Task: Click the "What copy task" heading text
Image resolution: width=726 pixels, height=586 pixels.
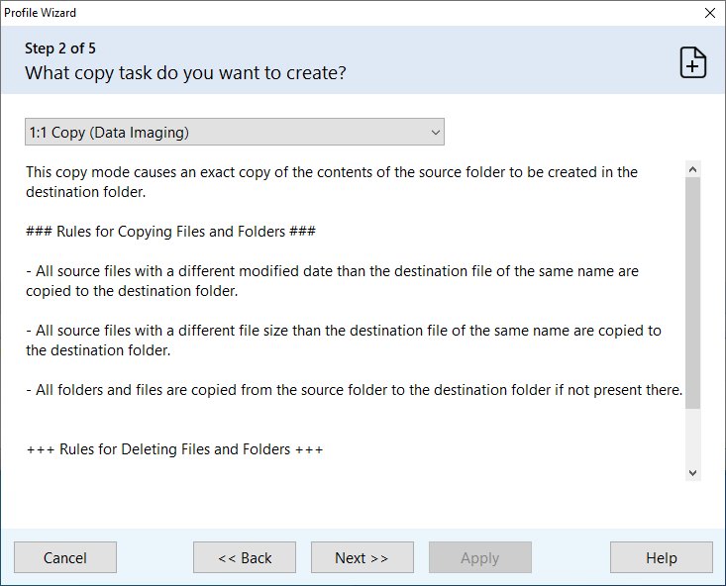Action: tap(185, 73)
